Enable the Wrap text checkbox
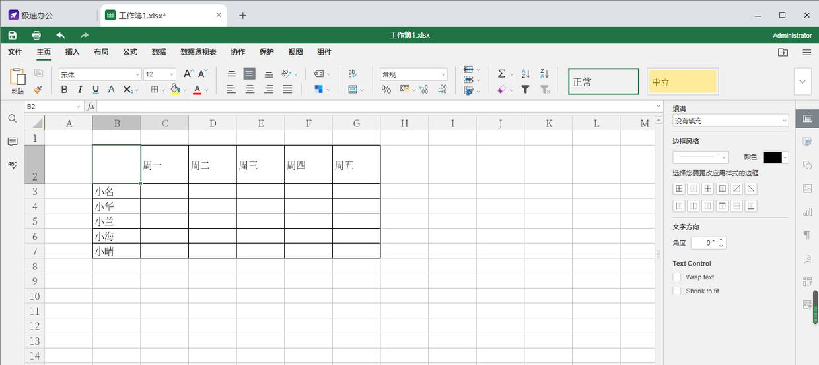Screen dimensions: 819x365 (x=677, y=277)
